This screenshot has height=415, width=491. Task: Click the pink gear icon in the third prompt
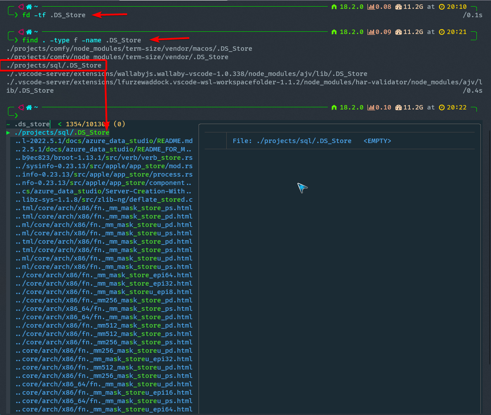click(x=22, y=107)
